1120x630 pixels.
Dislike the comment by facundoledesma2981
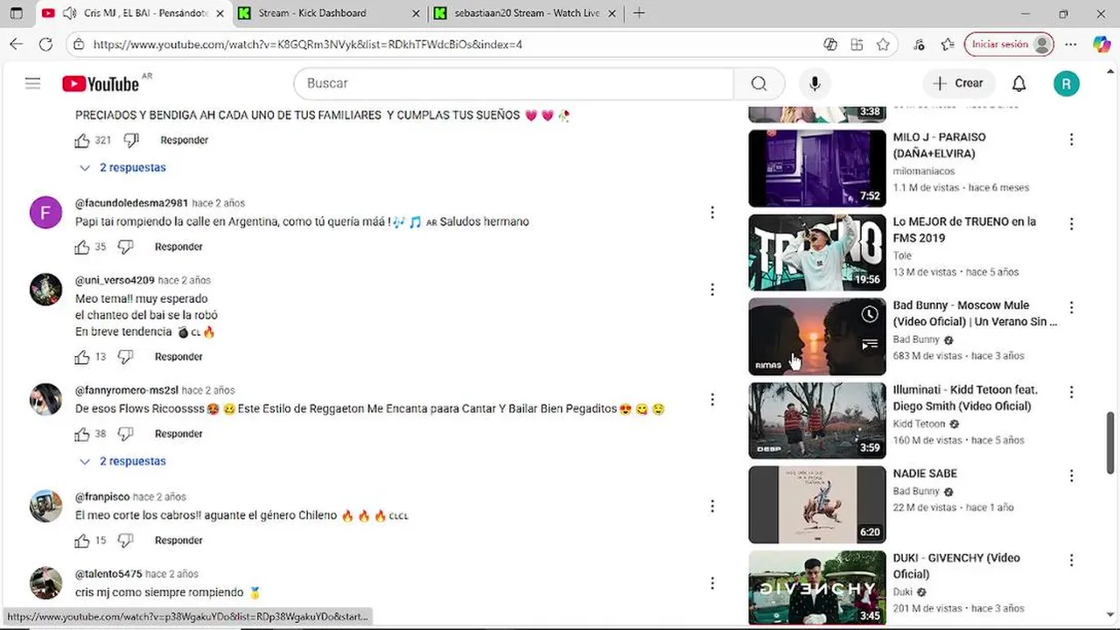coord(125,247)
